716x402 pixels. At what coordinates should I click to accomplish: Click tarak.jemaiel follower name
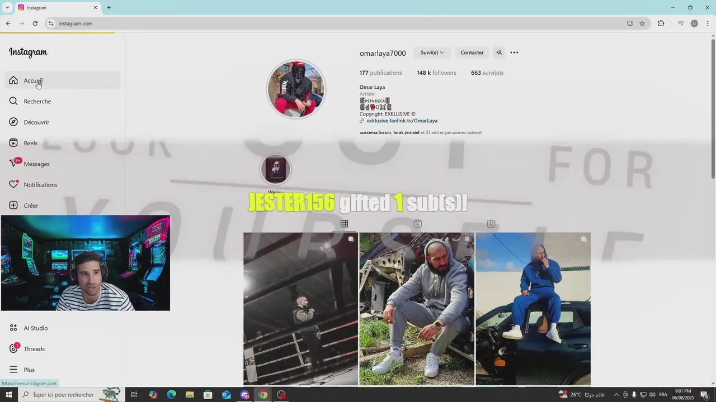coord(406,132)
